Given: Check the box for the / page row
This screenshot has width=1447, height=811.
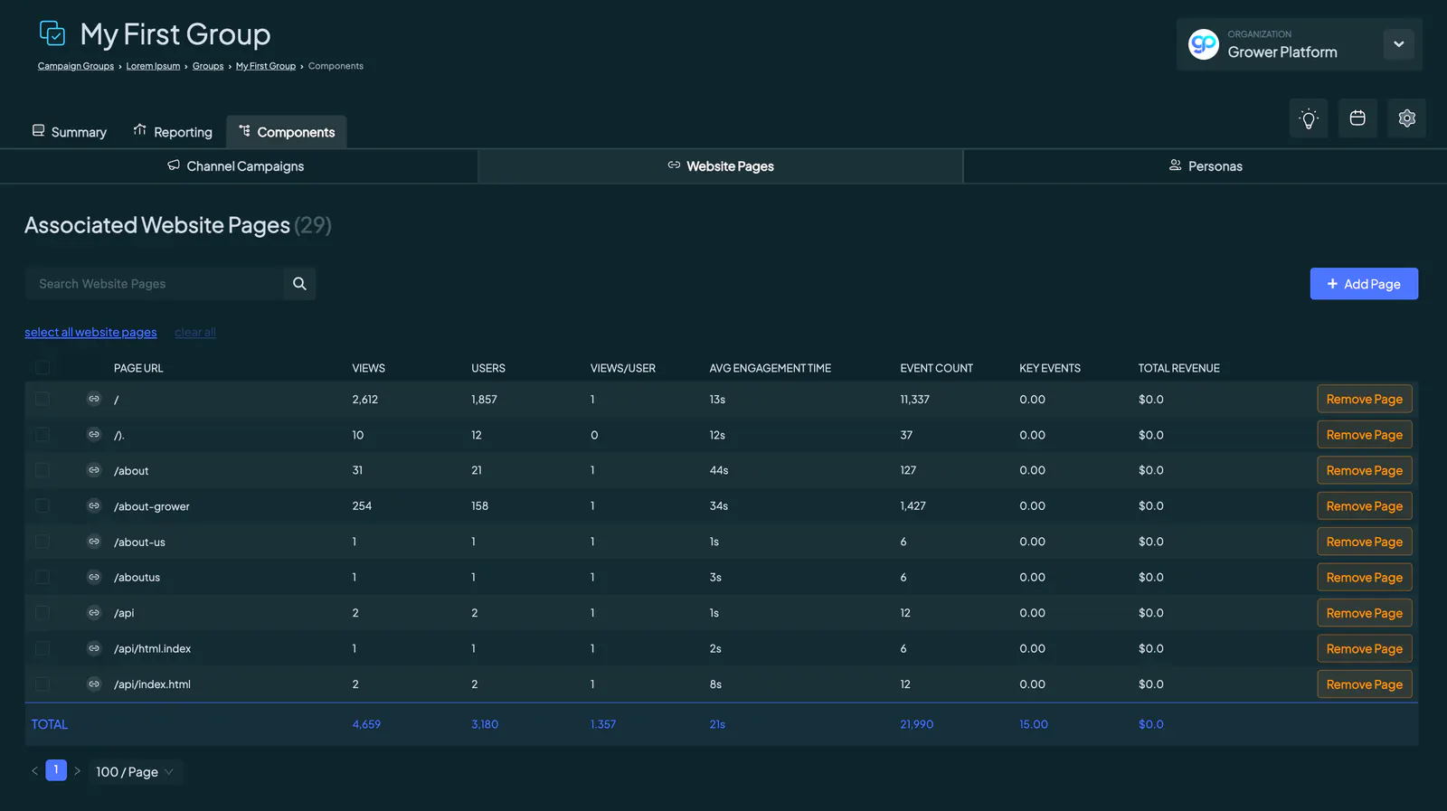Looking at the screenshot, I should click(43, 399).
